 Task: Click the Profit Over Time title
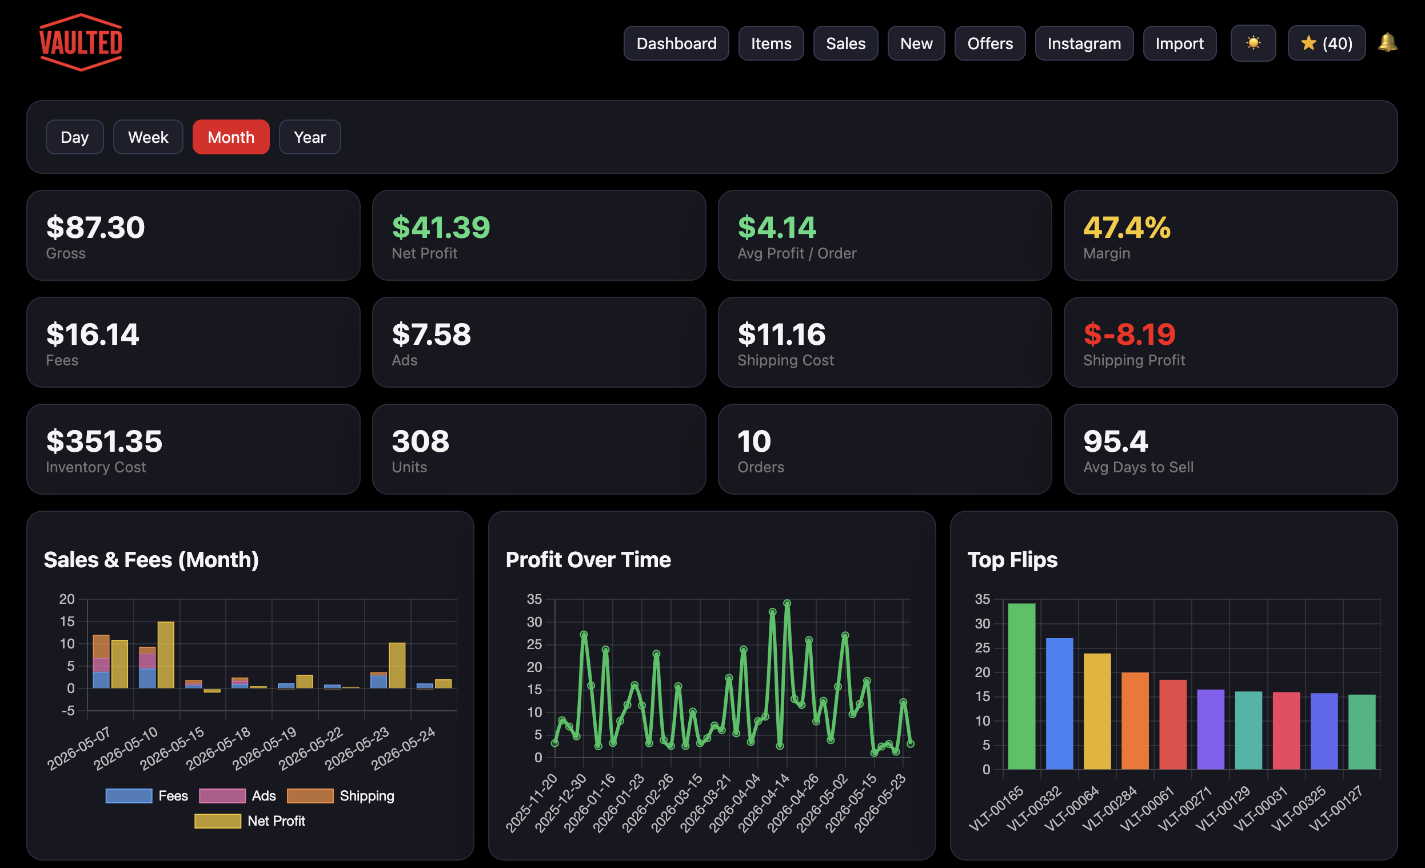click(x=588, y=560)
